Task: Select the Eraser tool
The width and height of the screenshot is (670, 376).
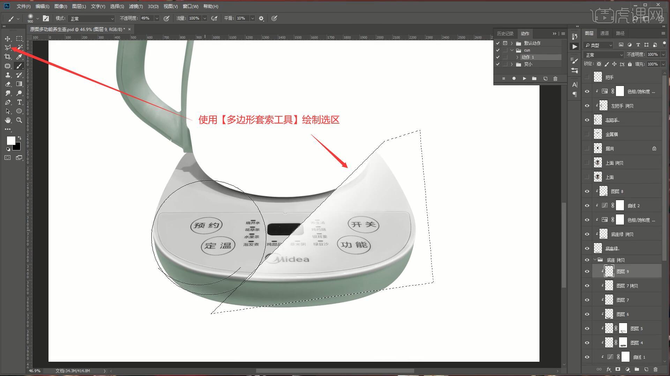Action: tap(8, 84)
